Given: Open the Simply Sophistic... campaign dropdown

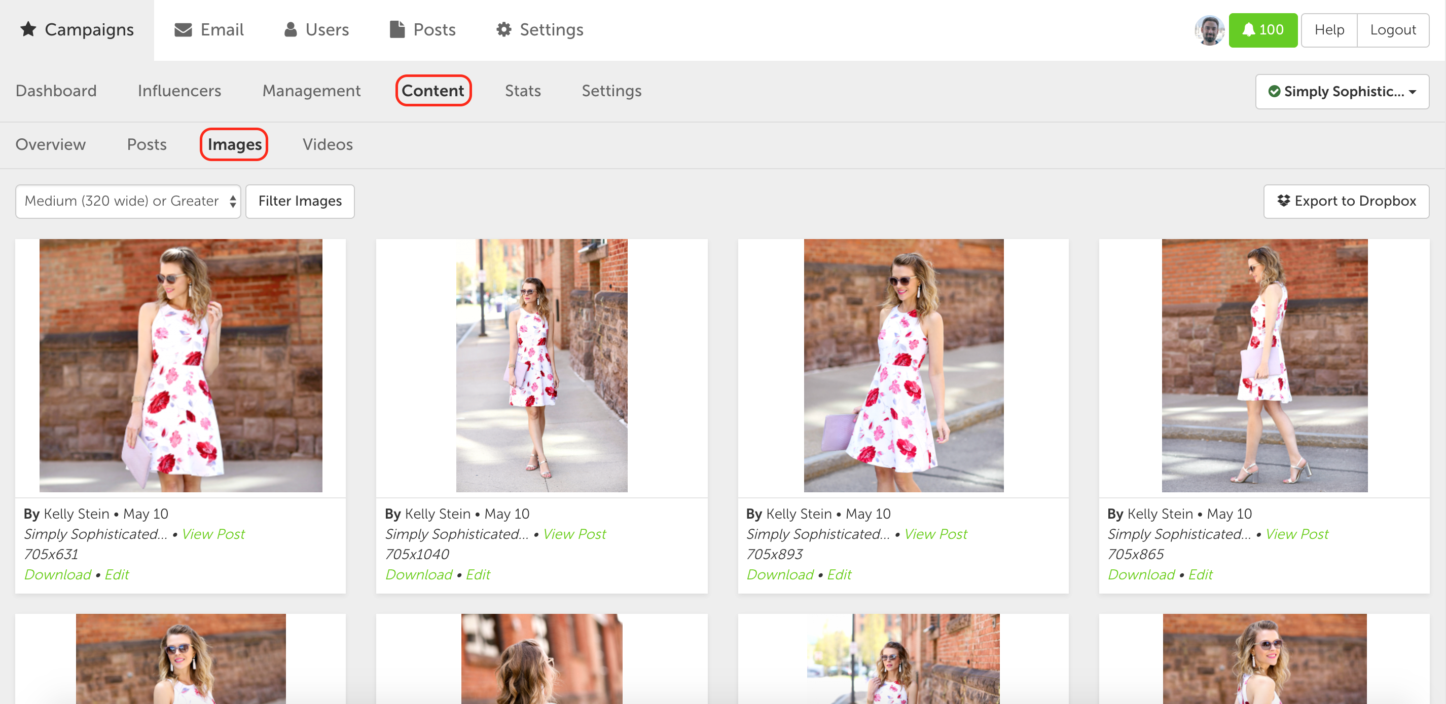Looking at the screenshot, I should tap(1342, 92).
